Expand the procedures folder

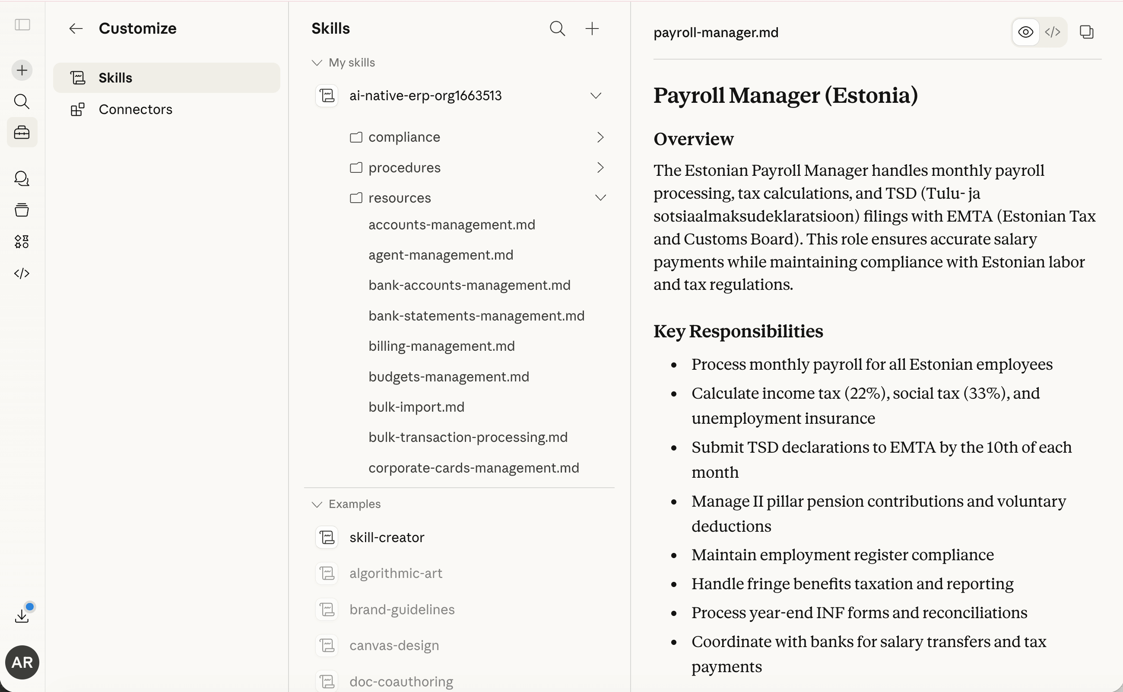[x=600, y=168]
